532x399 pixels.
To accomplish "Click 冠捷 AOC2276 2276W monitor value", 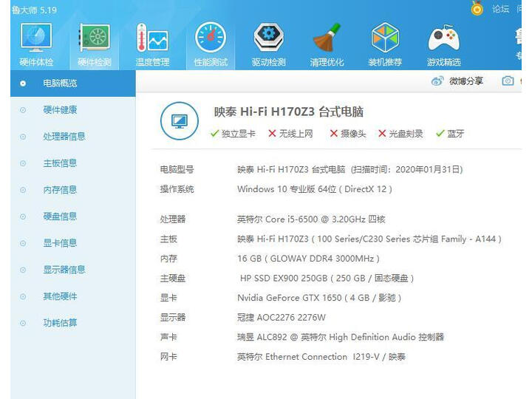I will pyautogui.click(x=282, y=318).
